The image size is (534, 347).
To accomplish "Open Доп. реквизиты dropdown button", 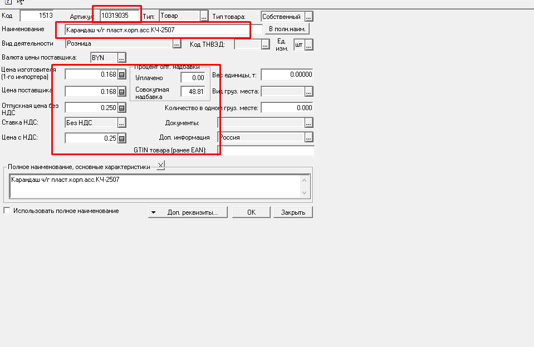I will pos(188,212).
